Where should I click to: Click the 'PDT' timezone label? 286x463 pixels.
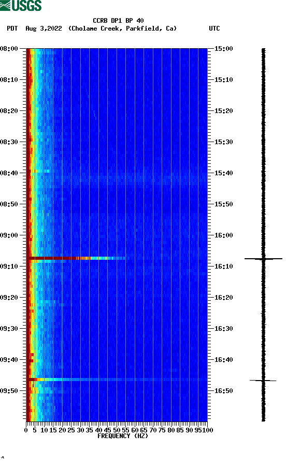tap(12, 29)
